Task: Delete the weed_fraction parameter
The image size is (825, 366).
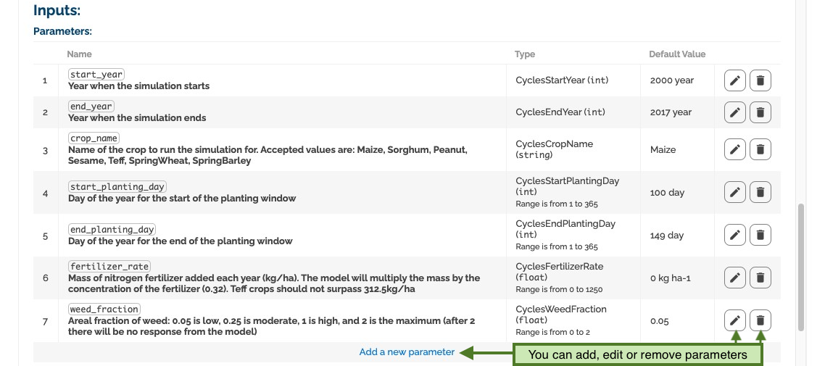Action: (x=760, y=320)
